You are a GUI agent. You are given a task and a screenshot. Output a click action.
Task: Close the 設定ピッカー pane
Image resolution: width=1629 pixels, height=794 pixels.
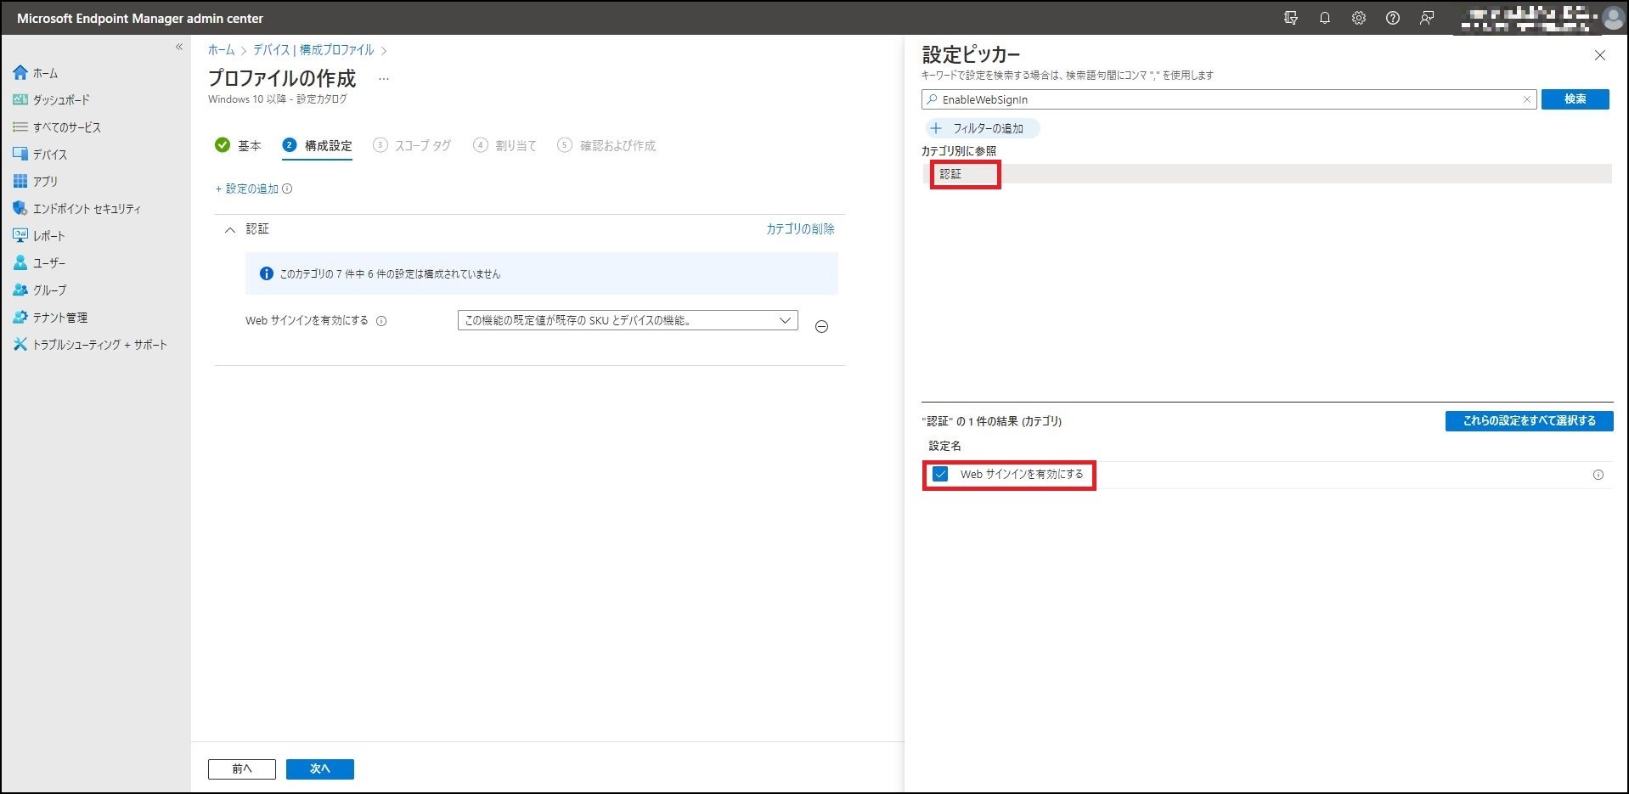(x=1600, y=55)
